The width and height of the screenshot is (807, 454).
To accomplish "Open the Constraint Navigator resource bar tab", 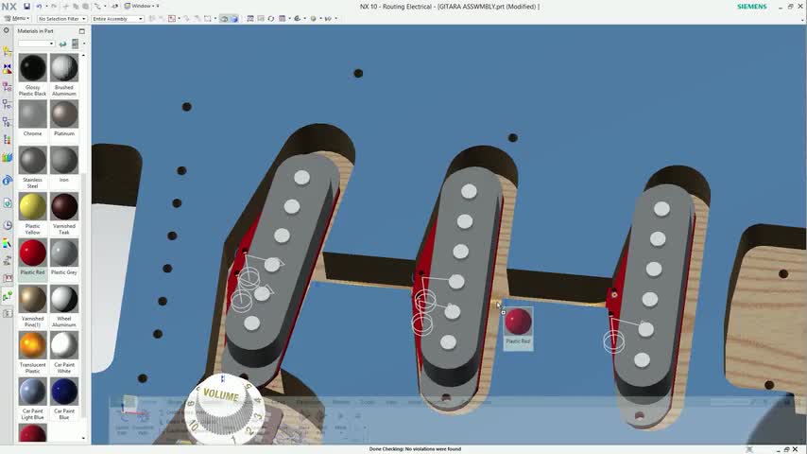I will (8, 68).
